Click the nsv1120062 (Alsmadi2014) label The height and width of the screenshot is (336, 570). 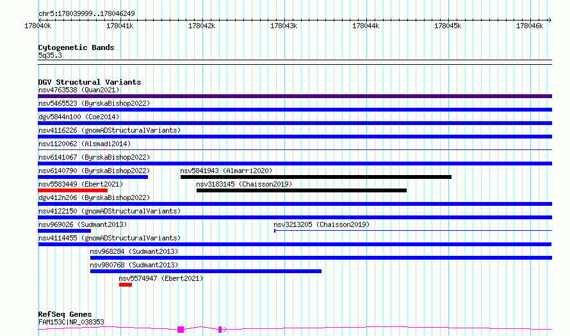click(85, 144)
